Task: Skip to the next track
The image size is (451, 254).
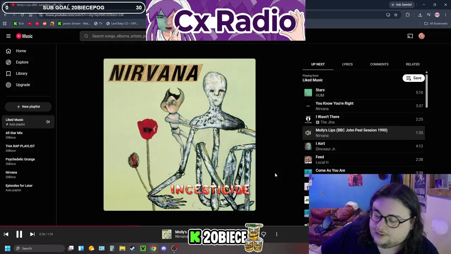Action: [x=32, y=234]
